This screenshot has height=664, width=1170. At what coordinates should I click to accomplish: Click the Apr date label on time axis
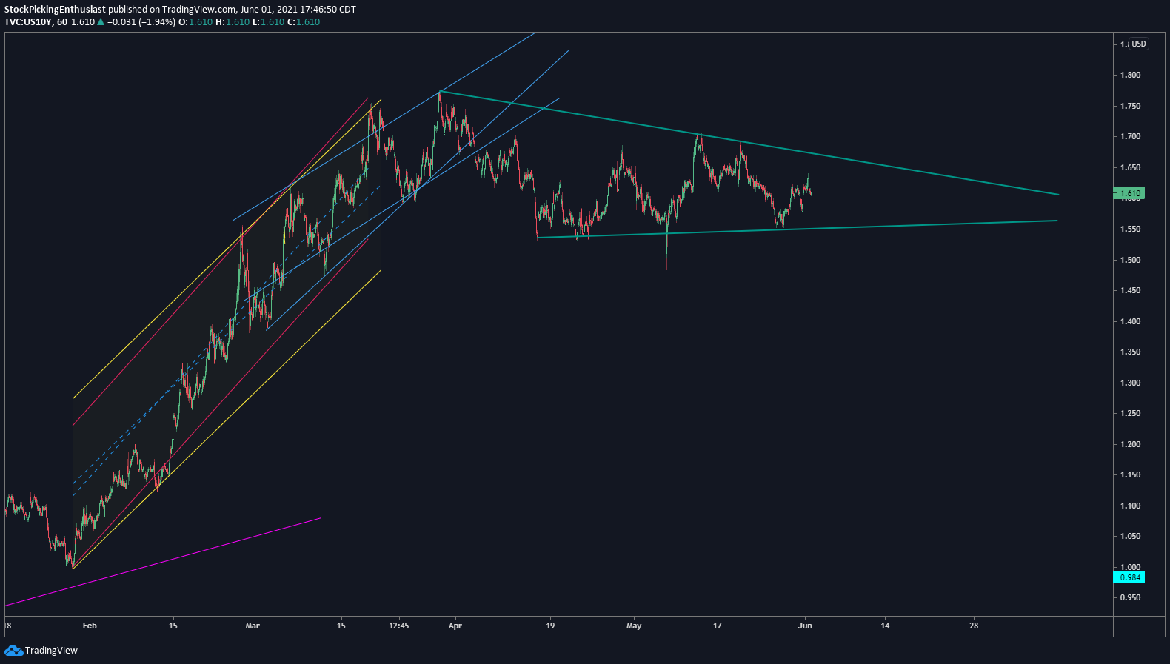click(x=455, y=626)
